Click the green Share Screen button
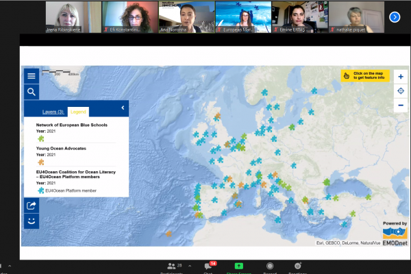 point(239,267)
